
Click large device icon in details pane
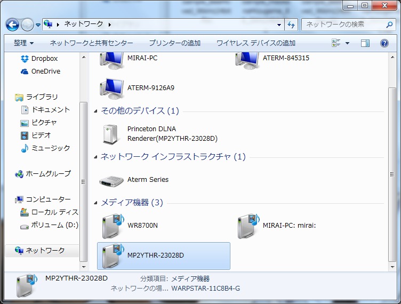pyautogui.click(x=26, y=286)
